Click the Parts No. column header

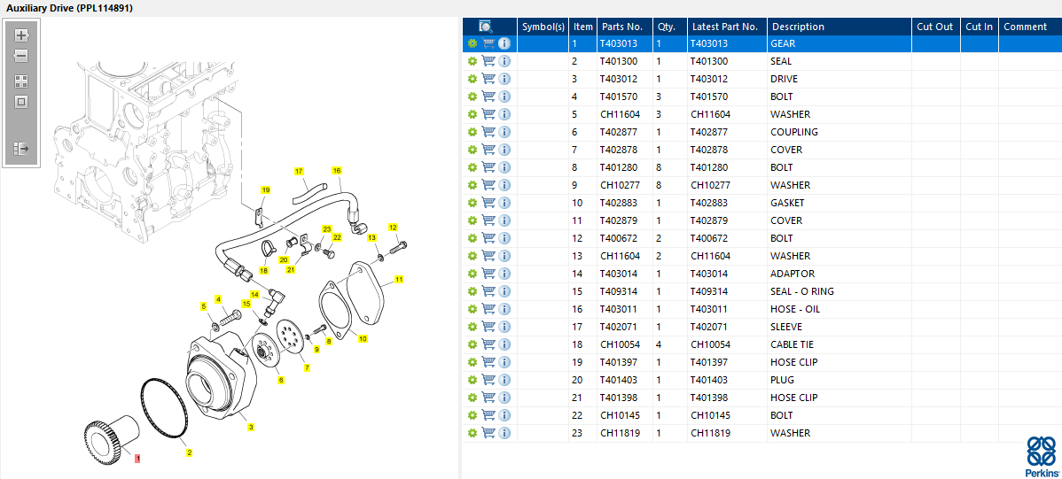point(624,27)
